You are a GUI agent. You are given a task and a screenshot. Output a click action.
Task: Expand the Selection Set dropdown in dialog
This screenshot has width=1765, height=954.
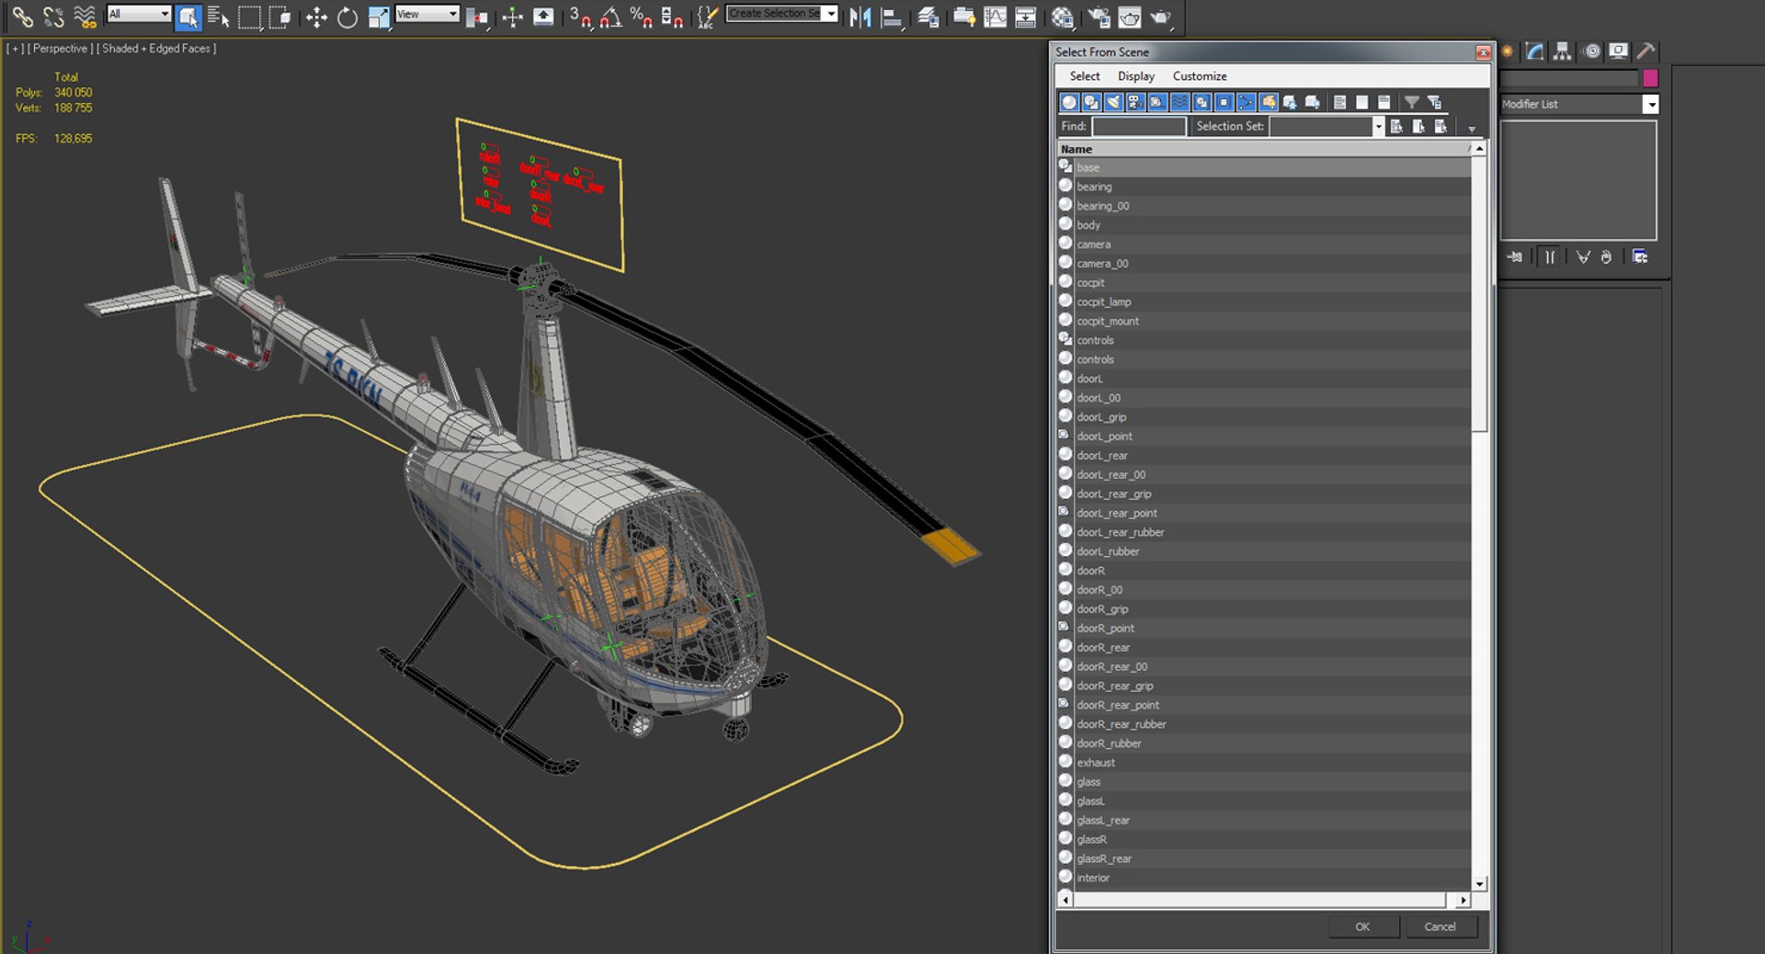1377,127
